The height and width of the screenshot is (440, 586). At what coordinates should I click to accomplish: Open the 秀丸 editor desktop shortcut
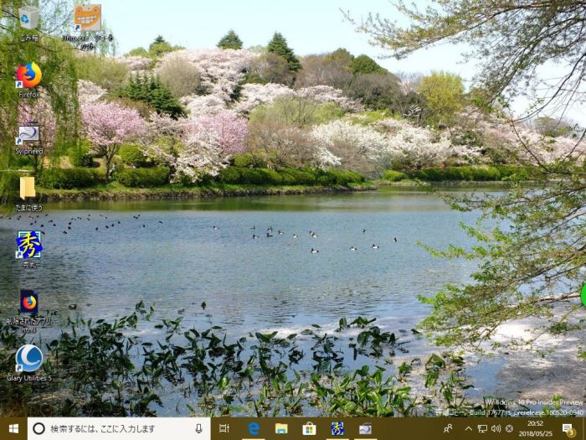tap(28, 245)
